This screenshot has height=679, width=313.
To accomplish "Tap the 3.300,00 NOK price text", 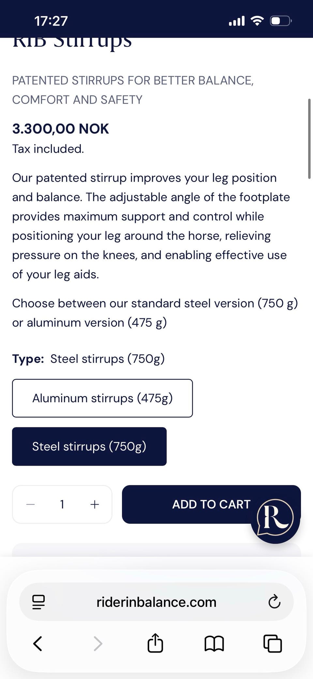I will coord(61,129).
